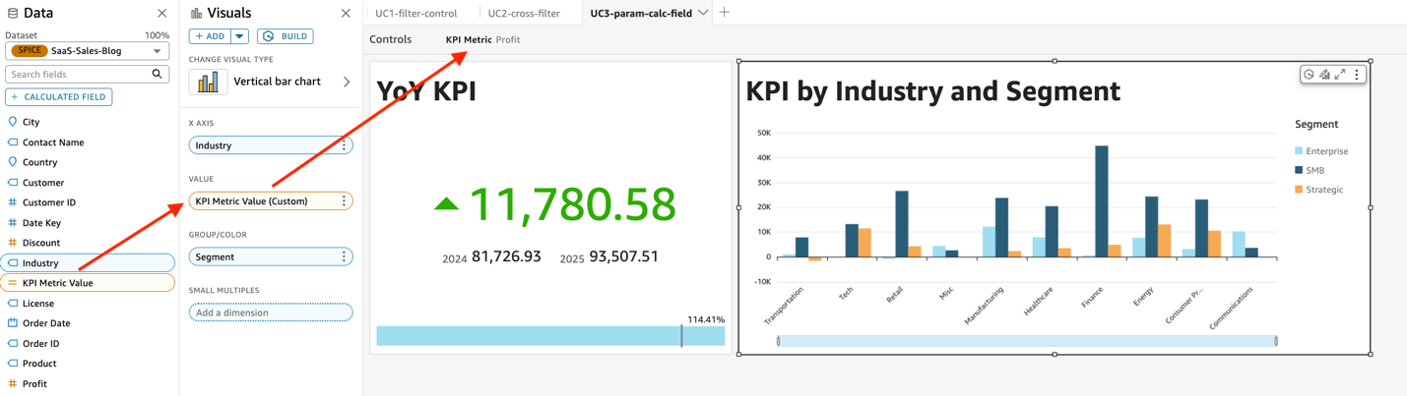Switch to the UC2-cross-filter sheet tab
Viewport: 1407px width, 396px height.
click(524, 14)
